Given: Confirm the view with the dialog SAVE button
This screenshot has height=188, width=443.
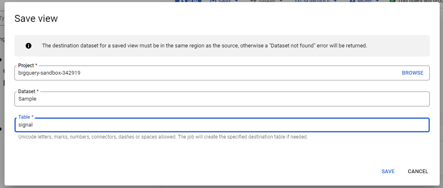Looking at the screenshot, I should [388, 172].
